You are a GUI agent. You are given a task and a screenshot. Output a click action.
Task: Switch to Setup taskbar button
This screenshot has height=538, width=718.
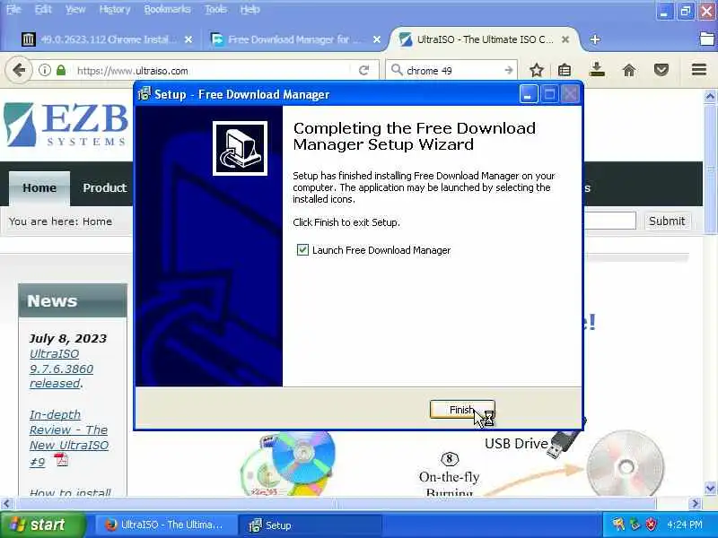point(310,525)
